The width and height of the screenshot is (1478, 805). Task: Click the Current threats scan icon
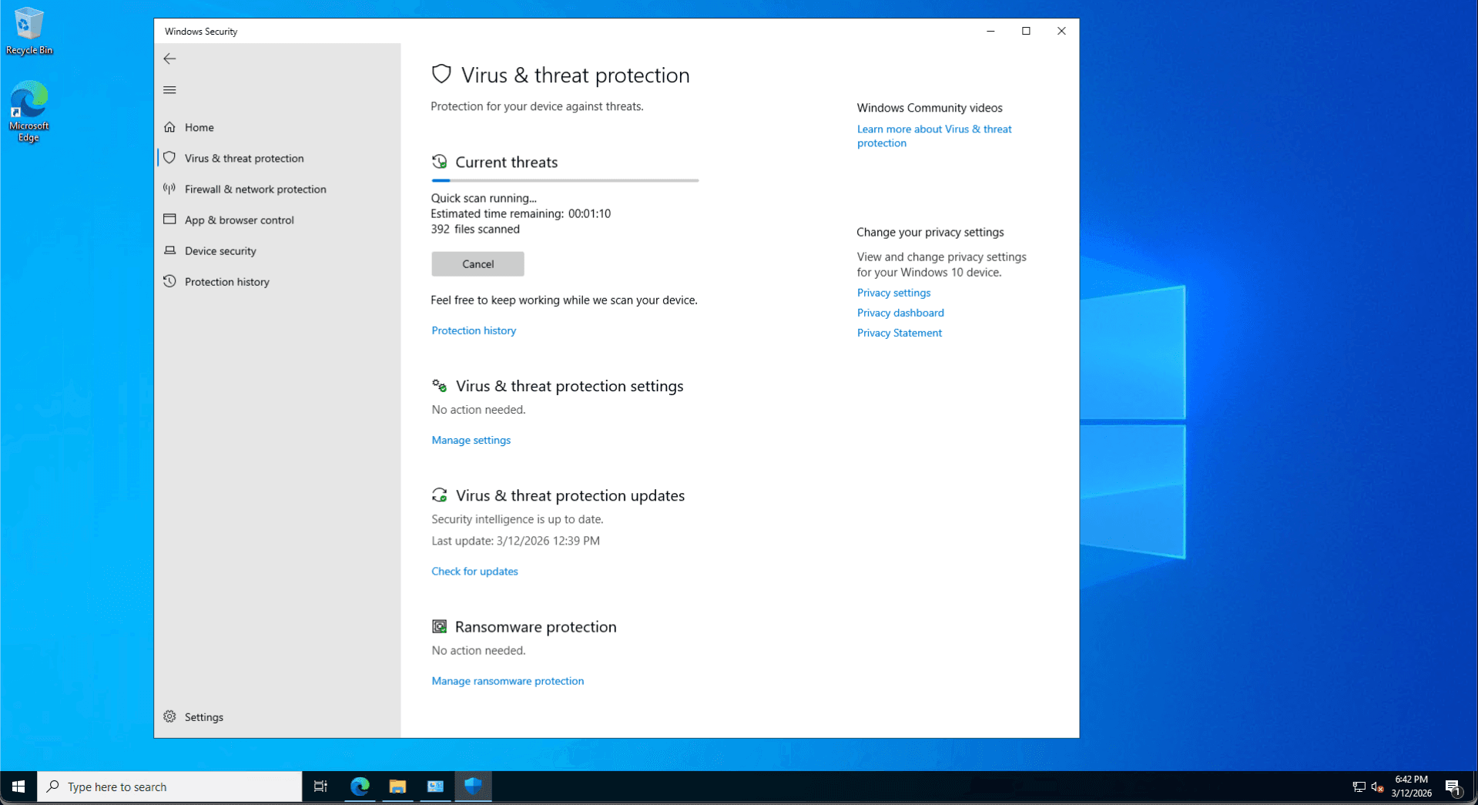pyautogui.click(x=439, y=162)
